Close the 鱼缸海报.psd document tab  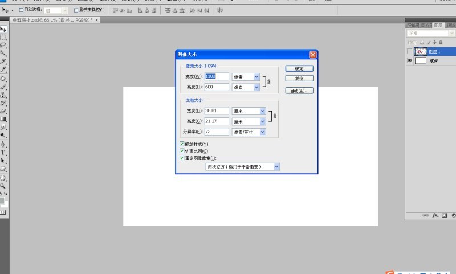click(97, 20)
